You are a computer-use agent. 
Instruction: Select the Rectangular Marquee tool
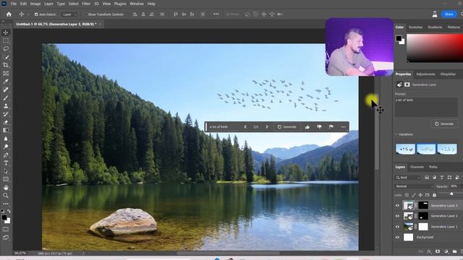(x=6, y=40)
